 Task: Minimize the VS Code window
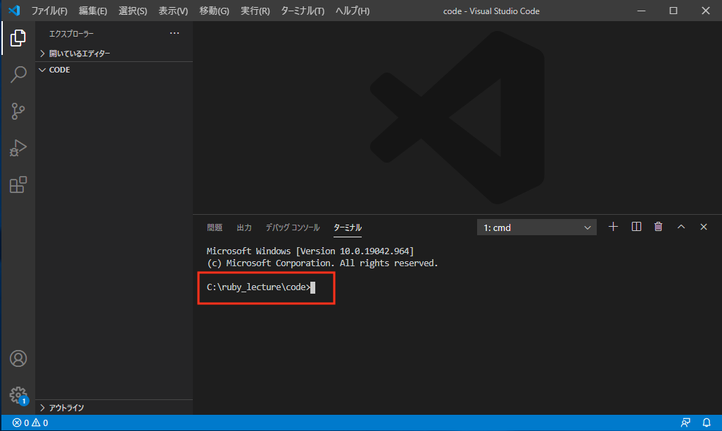pyautogui.click(x=641, y=11)
